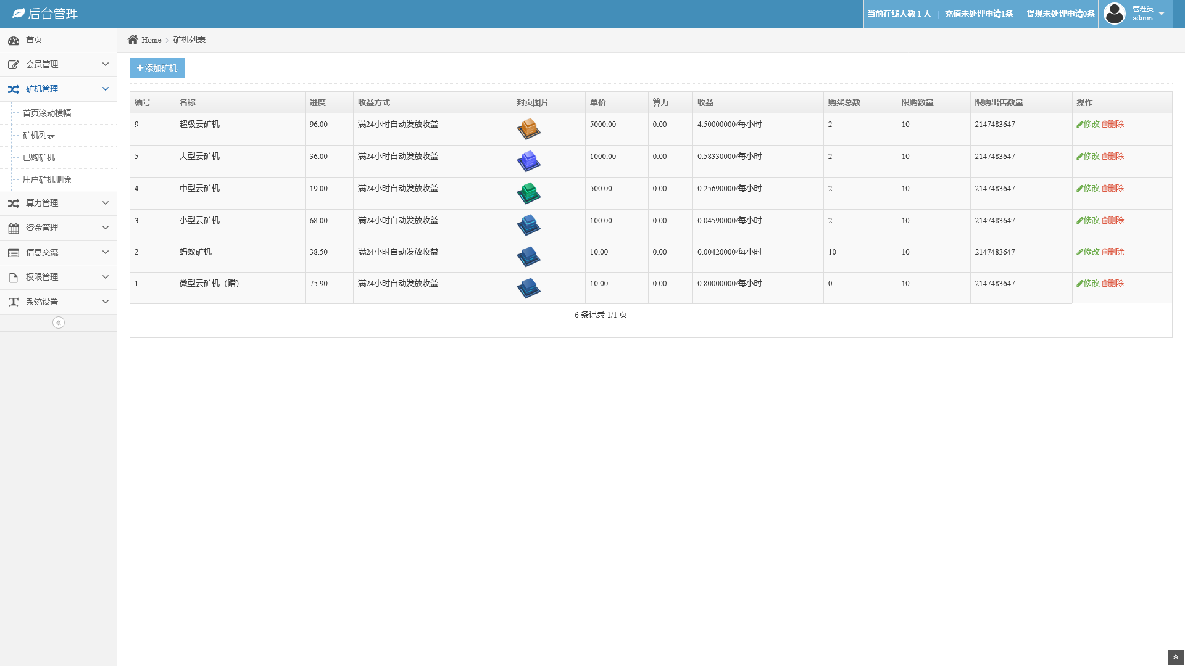Click the 添加矿机 button
The width and height of the screenshot is (1185, 666).
point(157,68)
